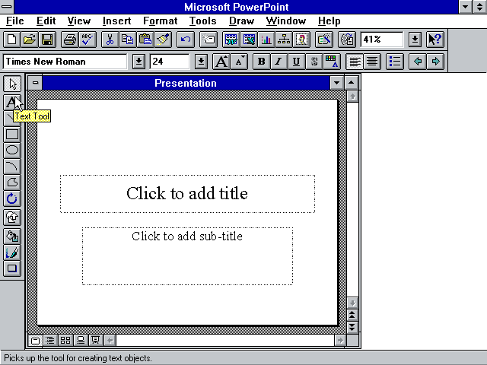The height and width of the screenshot is (365, 487).
Task: Copy using the Copy icon
Action: 128,40
